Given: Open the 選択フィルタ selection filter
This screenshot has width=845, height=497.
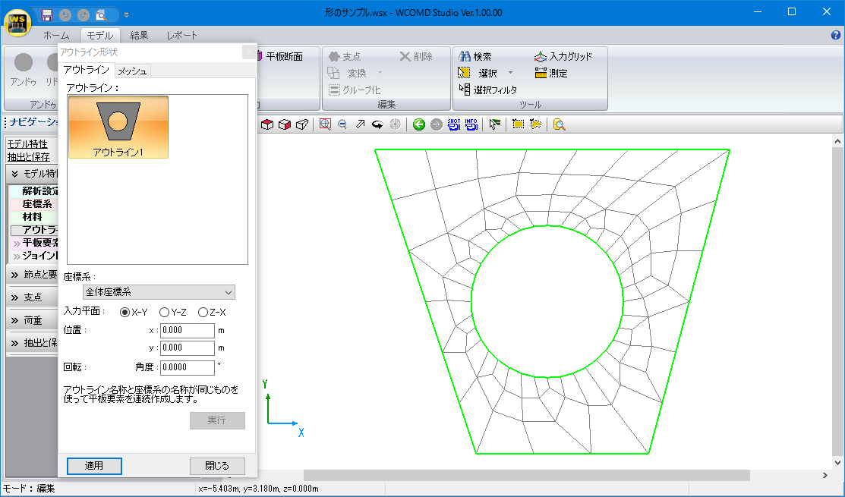Looking at the screenshot, I should click(x=488, y=90).
